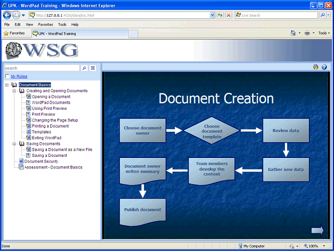Open the Help menu
The height and width of the screenshot is (251, 334).
pos(75,25)
